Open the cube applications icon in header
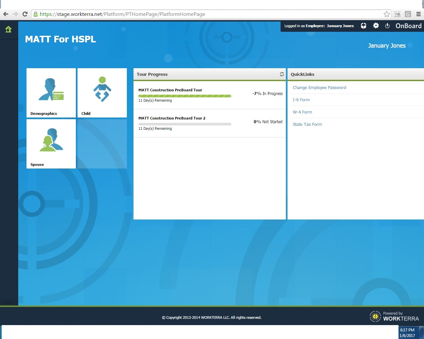Viewport: 424px width, 339px height. tap(363, 26)
